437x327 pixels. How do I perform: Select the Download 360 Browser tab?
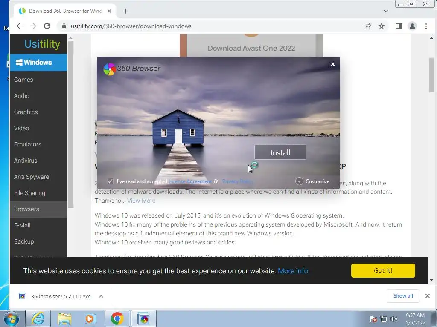(x=65, y=11)
